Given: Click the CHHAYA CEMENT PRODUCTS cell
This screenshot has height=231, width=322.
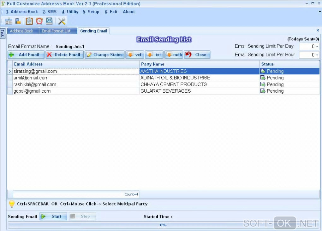Looking at the screenshot, I should coord(200,84).
